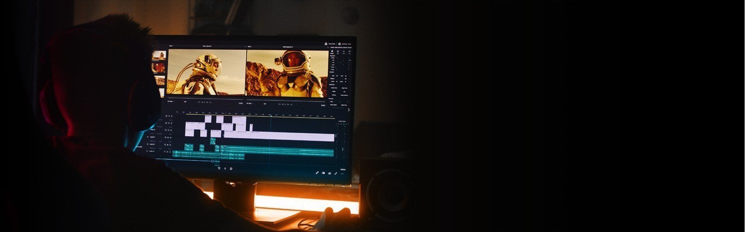Click the rectangular panel icon in bottom-right toolbar

point(323,173)
